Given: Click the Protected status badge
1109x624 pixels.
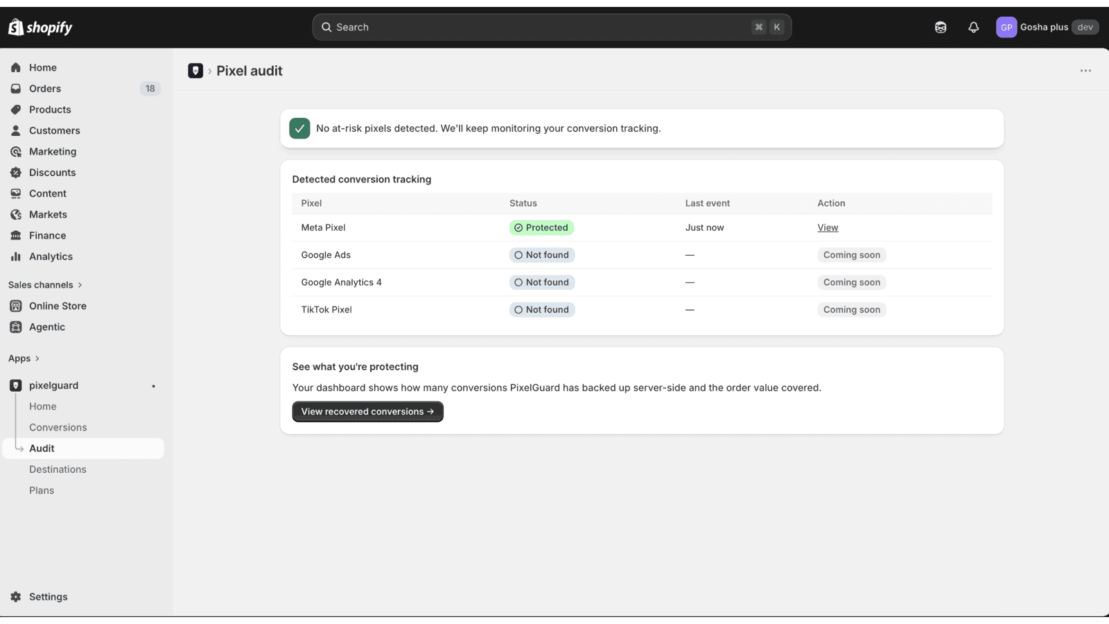Looking at the screenshot, I should point(541,227).
